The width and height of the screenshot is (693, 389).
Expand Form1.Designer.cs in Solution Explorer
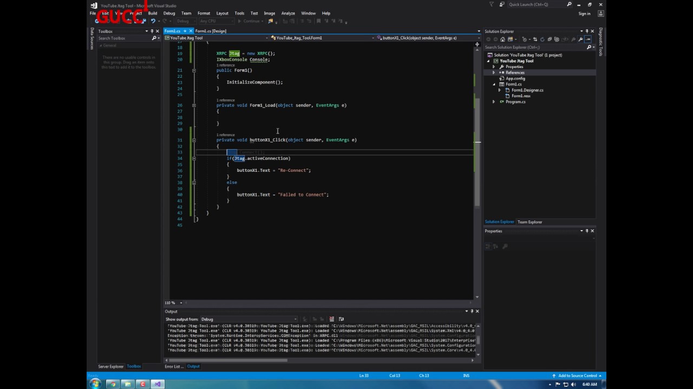[500, 90]
